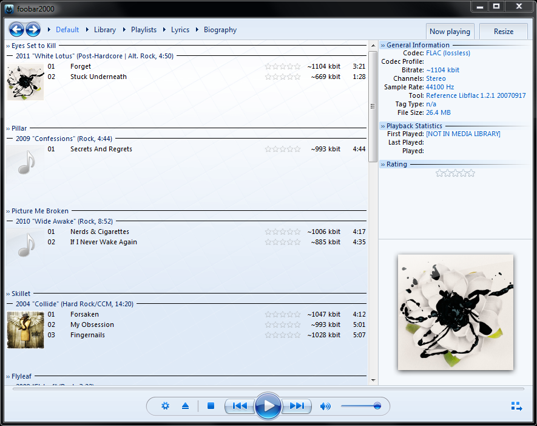Adjust the volume slider handle
This screenshot has width=537, height=426.
[377, 406]
